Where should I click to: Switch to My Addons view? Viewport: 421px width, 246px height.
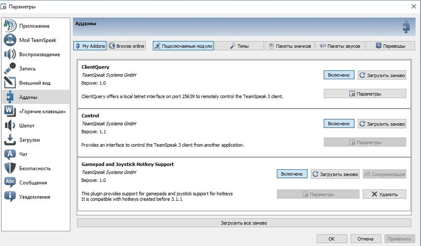click(90, 46)
